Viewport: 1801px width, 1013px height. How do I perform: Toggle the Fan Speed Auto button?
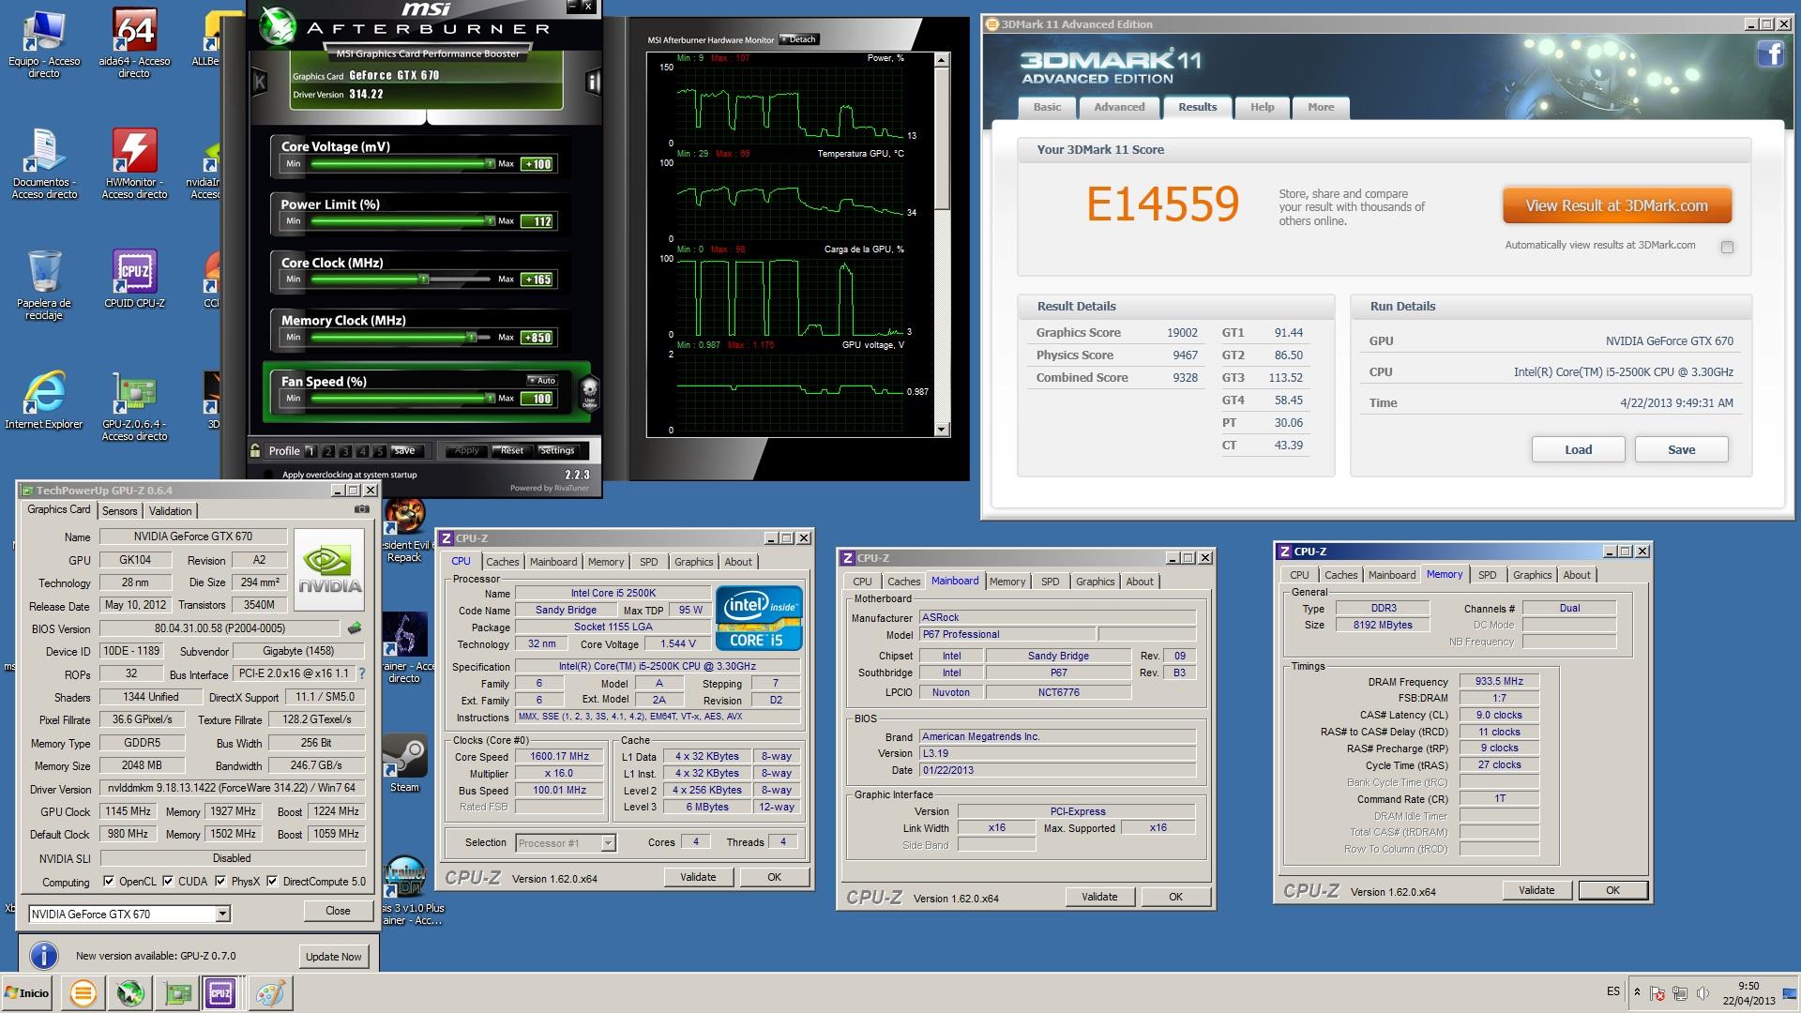542,380
